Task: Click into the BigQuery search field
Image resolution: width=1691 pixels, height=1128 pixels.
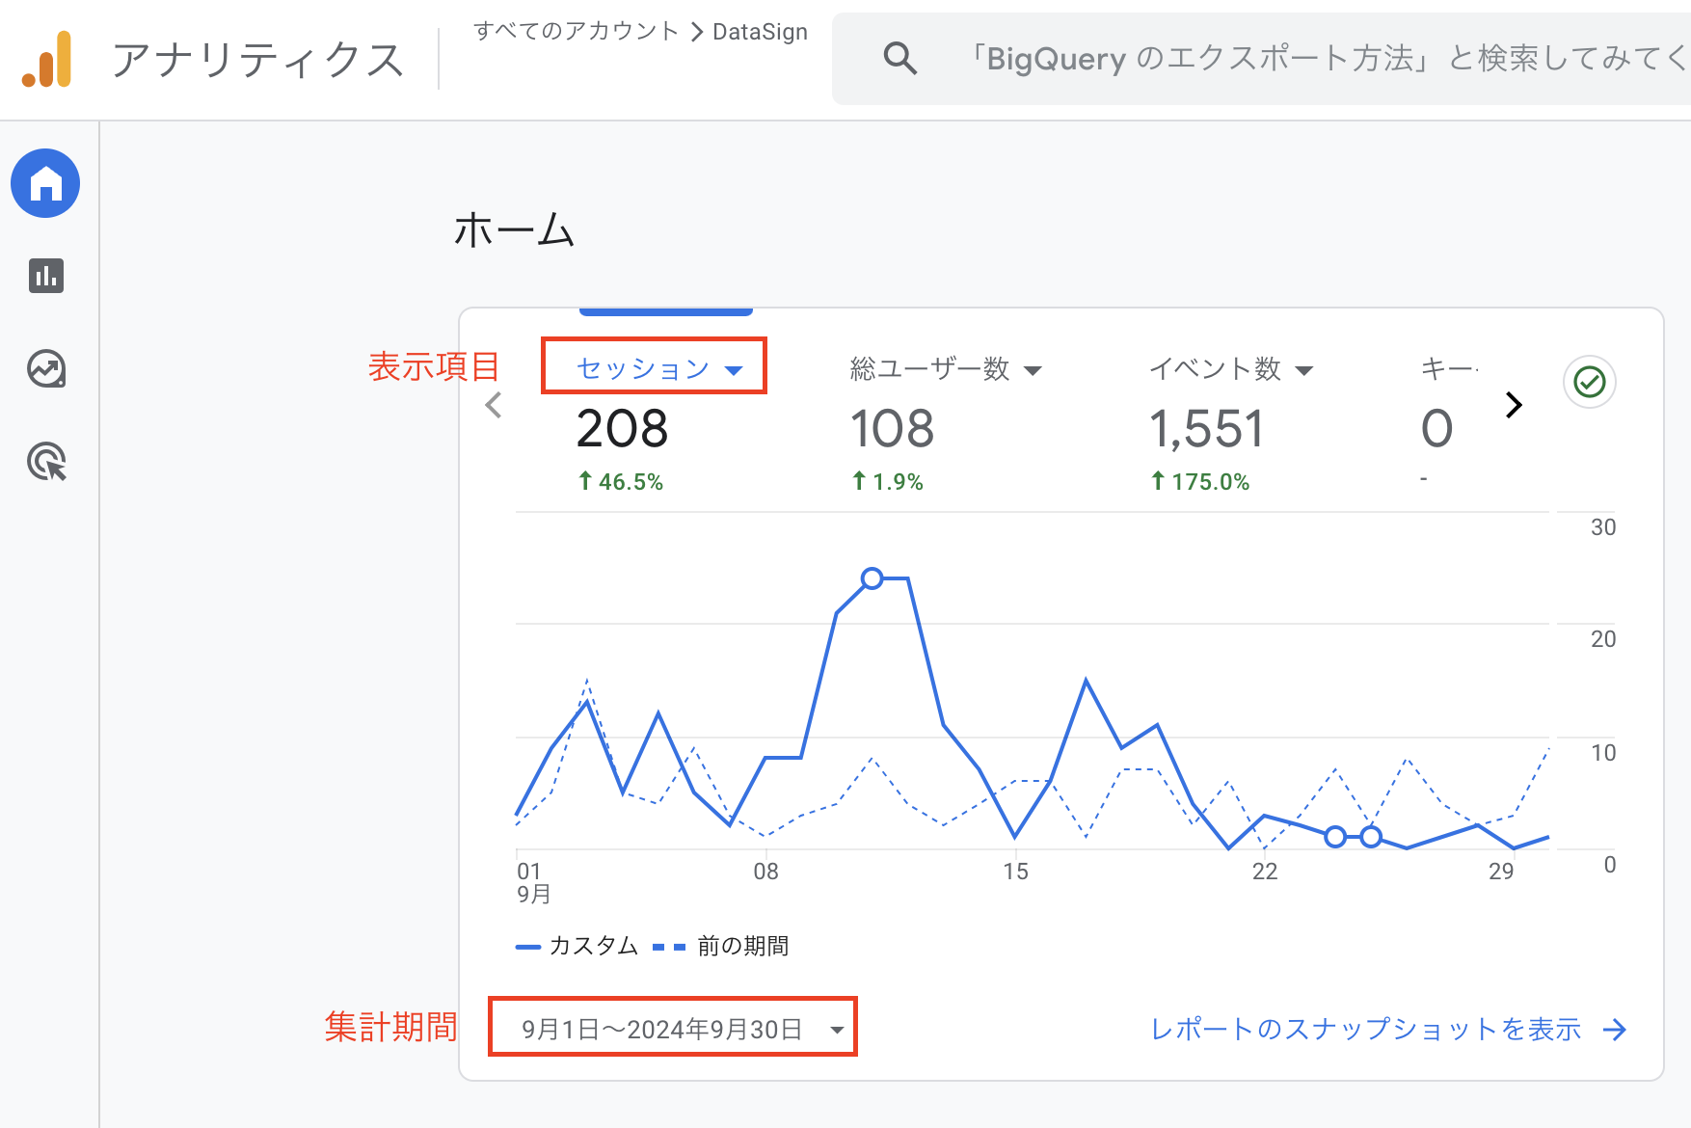Action: pos(1321,59)
